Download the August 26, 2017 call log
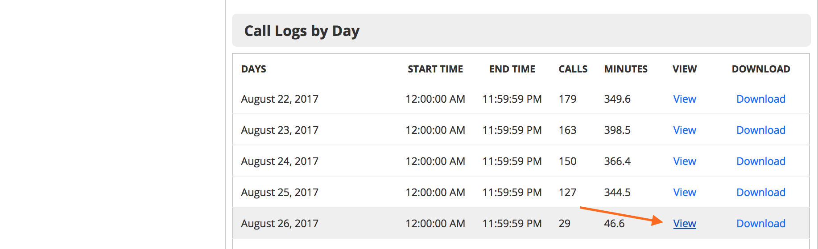This screenshot has height=249, width=818. [x=760, y=224]
